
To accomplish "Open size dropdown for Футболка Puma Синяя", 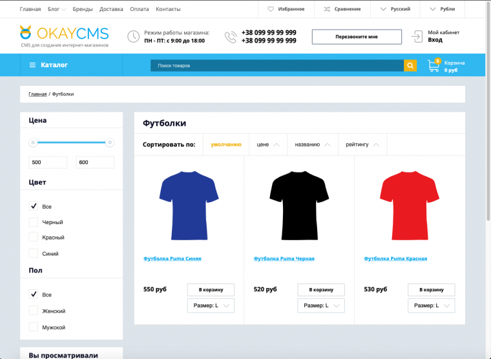I will [x=211, y=306].
